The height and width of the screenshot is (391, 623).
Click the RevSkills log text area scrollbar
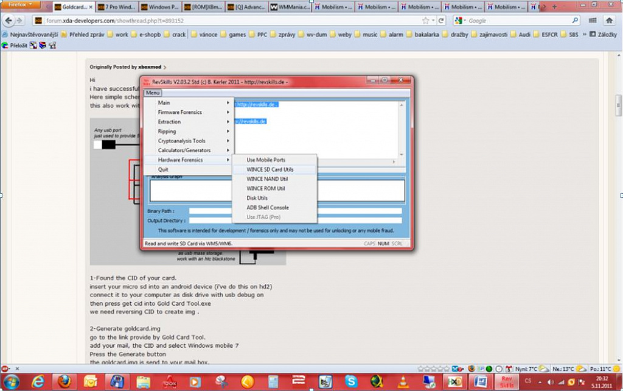402,129
